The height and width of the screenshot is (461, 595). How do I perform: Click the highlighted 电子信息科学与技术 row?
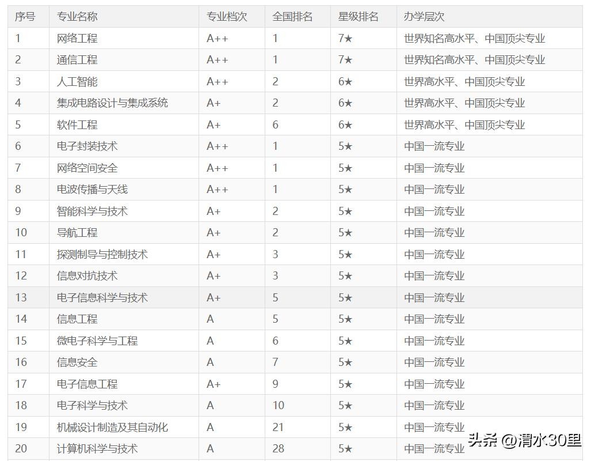click(102, 298)
